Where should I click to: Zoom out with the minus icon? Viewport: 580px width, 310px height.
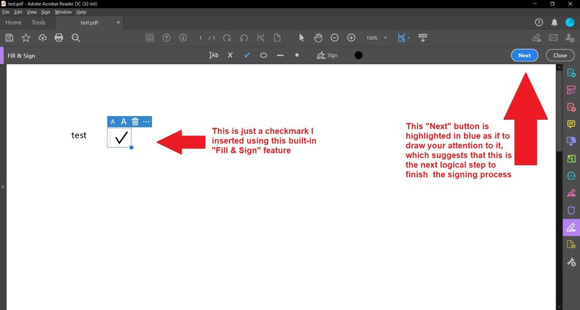(x=334, y=38)
